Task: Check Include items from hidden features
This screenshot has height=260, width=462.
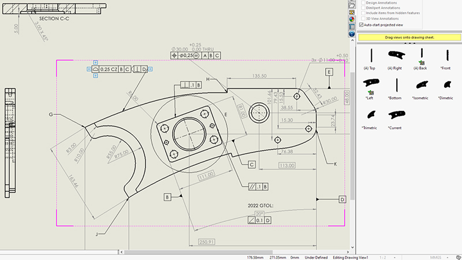Action: tap(362, 13)
